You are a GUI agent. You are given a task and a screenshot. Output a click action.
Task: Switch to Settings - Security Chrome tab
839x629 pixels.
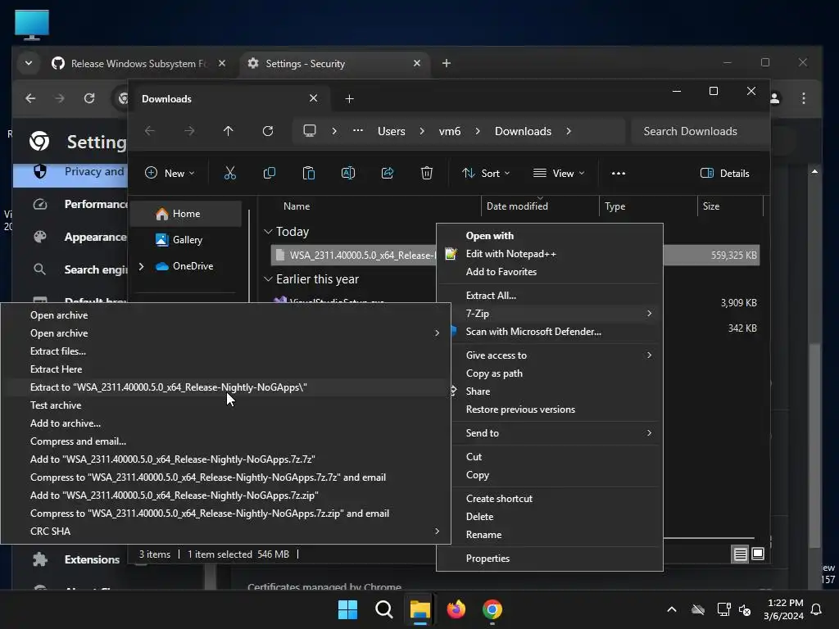click(x=334, y=64)
